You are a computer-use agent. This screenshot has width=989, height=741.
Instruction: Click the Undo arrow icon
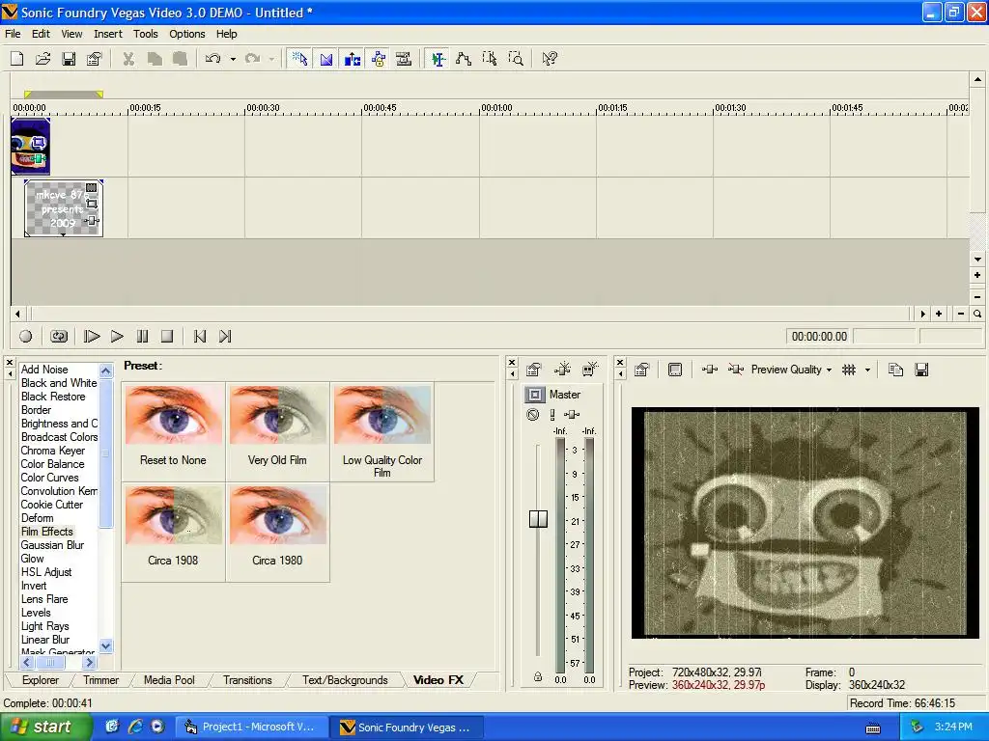[x=213, y=59]
